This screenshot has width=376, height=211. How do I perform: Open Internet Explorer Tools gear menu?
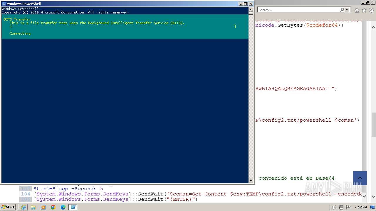371,10
